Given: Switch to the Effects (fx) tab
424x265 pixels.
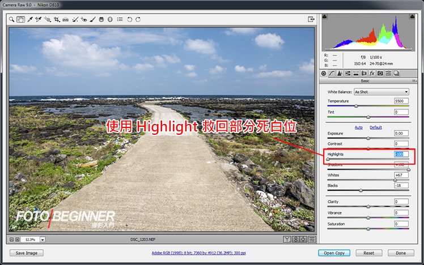Looking at the screenshot, I should 372,73.
